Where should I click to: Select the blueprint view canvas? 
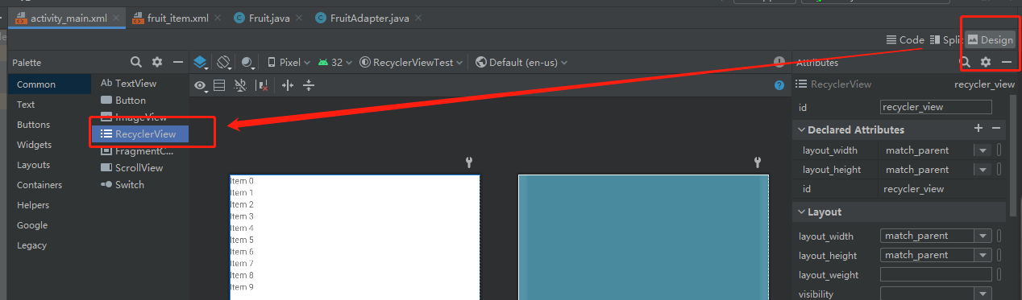(643, 237)
